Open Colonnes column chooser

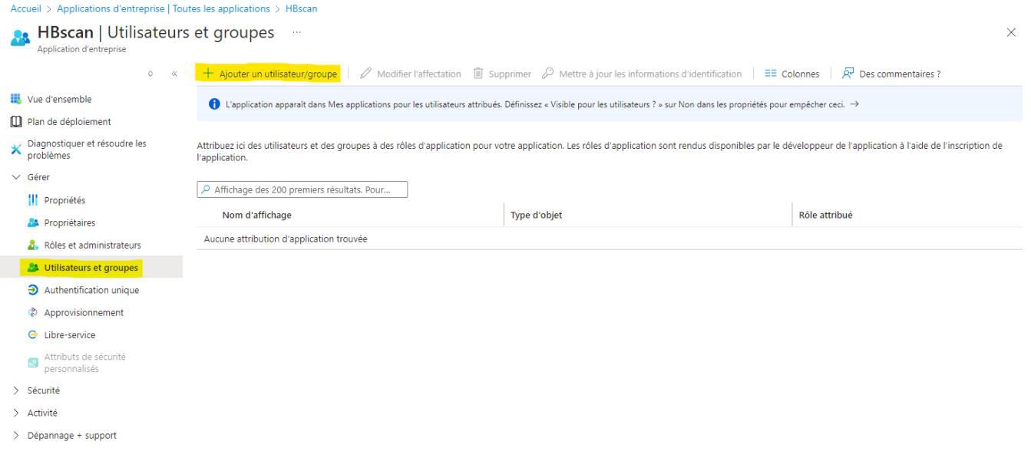(792, 74)
